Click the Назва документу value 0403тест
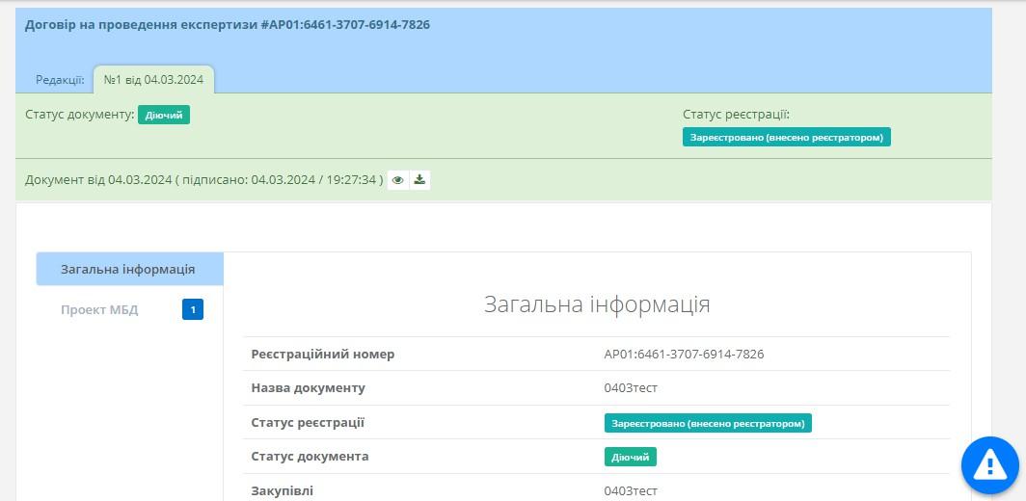Viewport: 1026px width, 501px height. tap(631, 388)
